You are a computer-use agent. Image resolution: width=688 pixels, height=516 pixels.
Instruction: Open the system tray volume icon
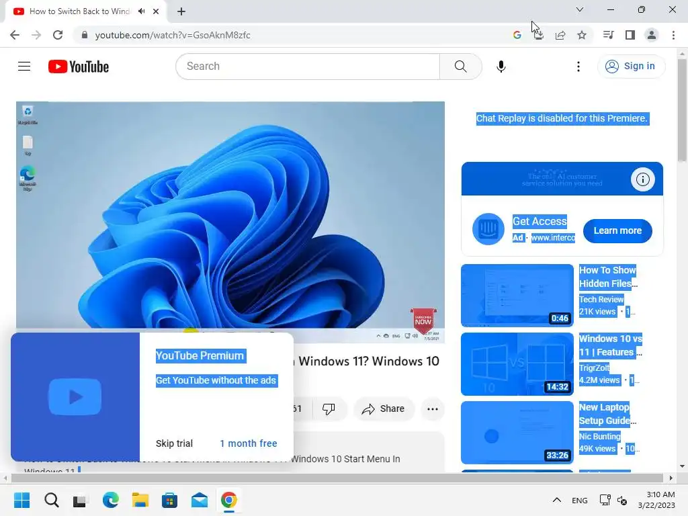click(622, 500)
